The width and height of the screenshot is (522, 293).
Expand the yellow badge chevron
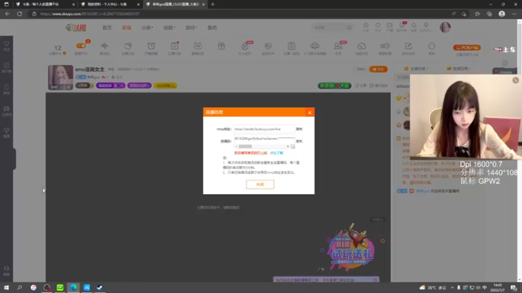tap(173, 85)
